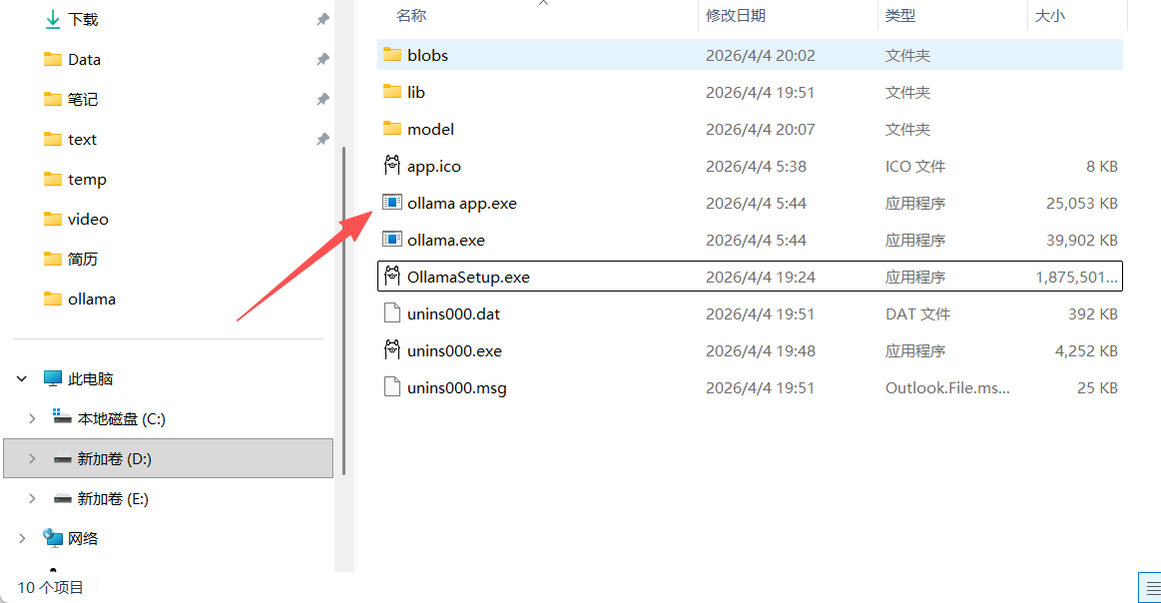
Task: Click the 下载 download arrow icon
Action: (53, 20)
